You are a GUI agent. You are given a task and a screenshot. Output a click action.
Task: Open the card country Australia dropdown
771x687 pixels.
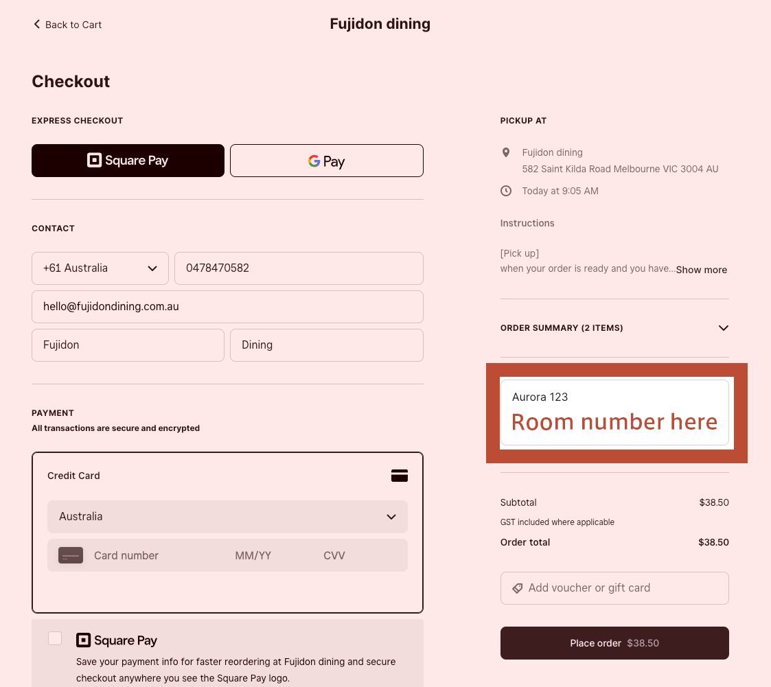tap(227, 517)
